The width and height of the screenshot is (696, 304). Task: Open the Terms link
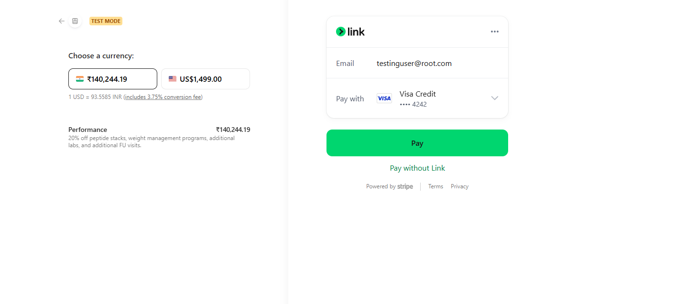pyautogui.click(x=435, y=186)
